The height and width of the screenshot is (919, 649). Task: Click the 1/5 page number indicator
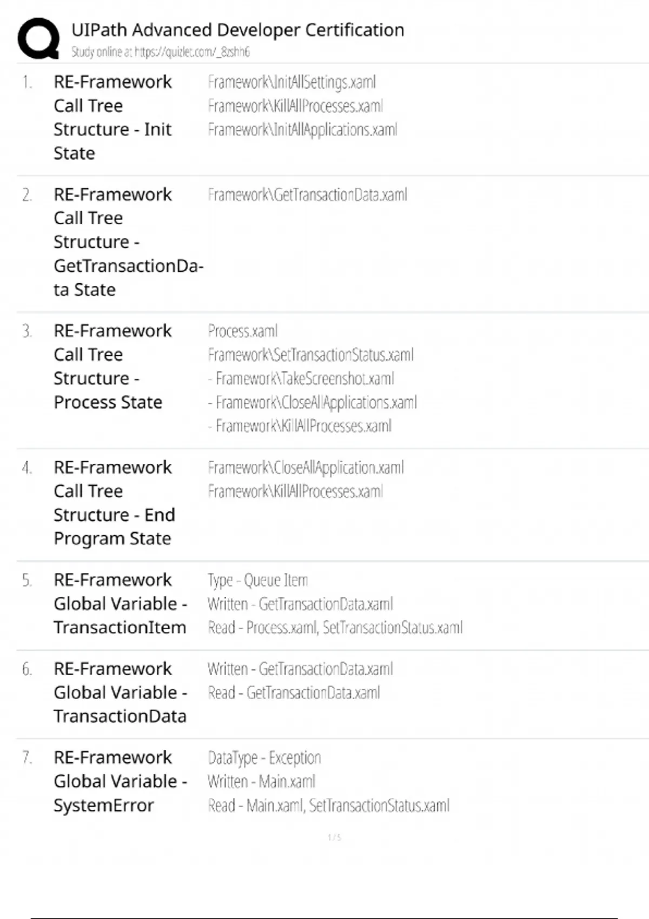coord(334,837)
